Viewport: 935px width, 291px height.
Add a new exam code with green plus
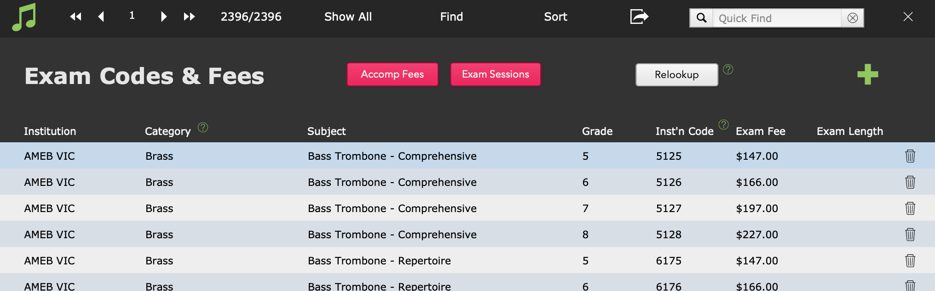tap(868, 74)
